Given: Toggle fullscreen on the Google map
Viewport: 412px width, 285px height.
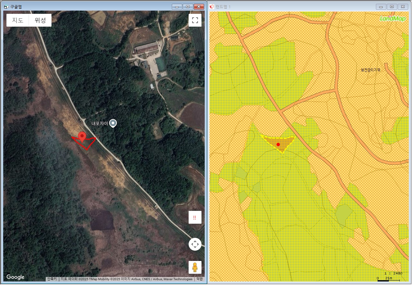Looking at the screenshot, I should coord(195,20).
